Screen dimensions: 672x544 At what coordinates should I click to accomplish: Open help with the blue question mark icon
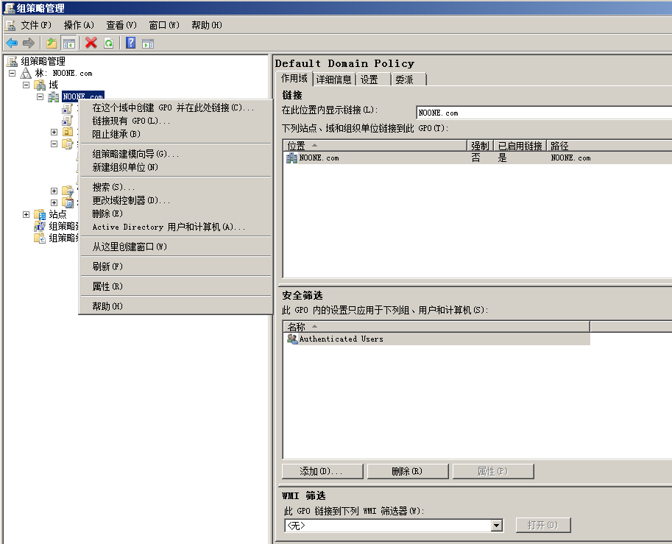(131, 43)
